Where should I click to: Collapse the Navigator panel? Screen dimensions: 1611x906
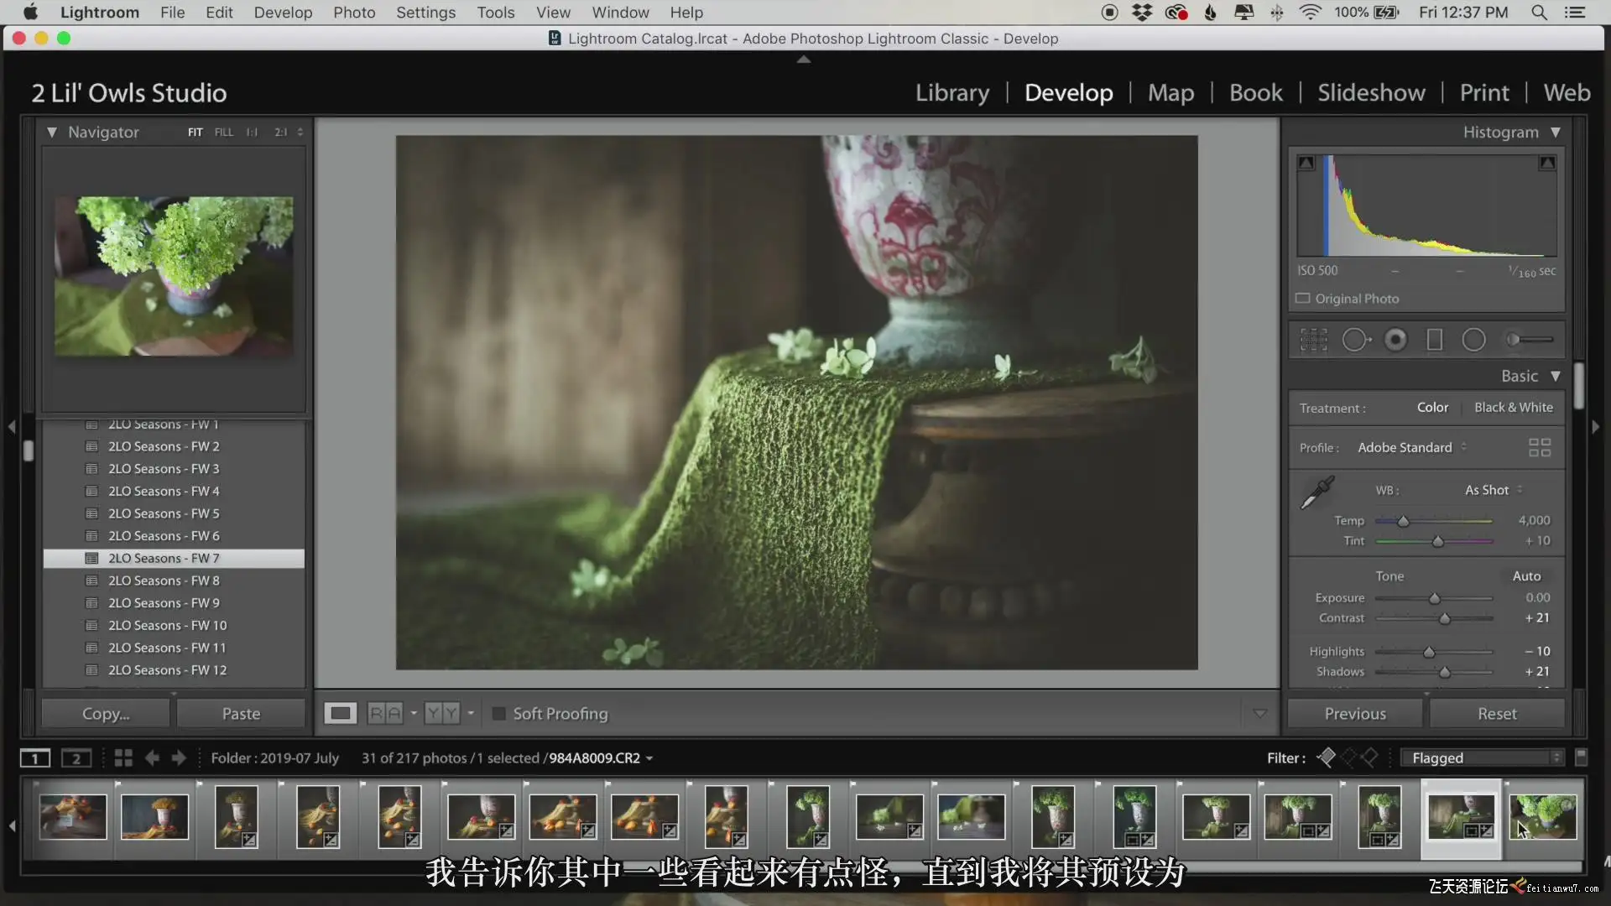52,133
